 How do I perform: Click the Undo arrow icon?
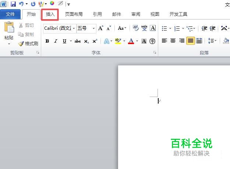tap(21, 4)
